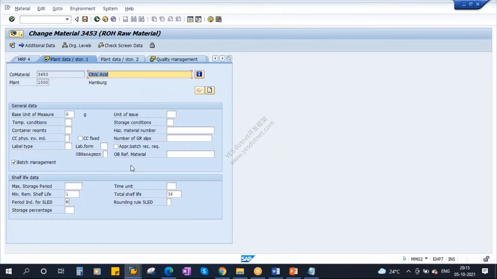Viewport: 497px width, 279px height.
Task: Click the Max. Storage Period field
Action: [73, 186]
